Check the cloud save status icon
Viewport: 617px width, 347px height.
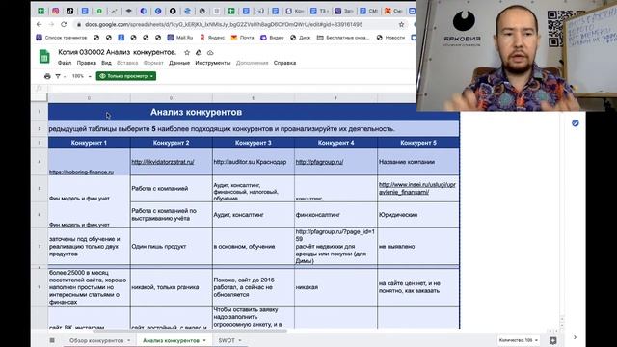(x=210, y=53)
